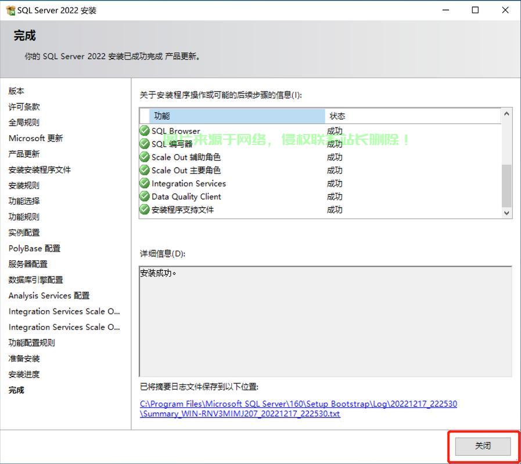Click the 准备安装 step in sidebar
This screenshot has height=464, width=521.
coord(24,358)
